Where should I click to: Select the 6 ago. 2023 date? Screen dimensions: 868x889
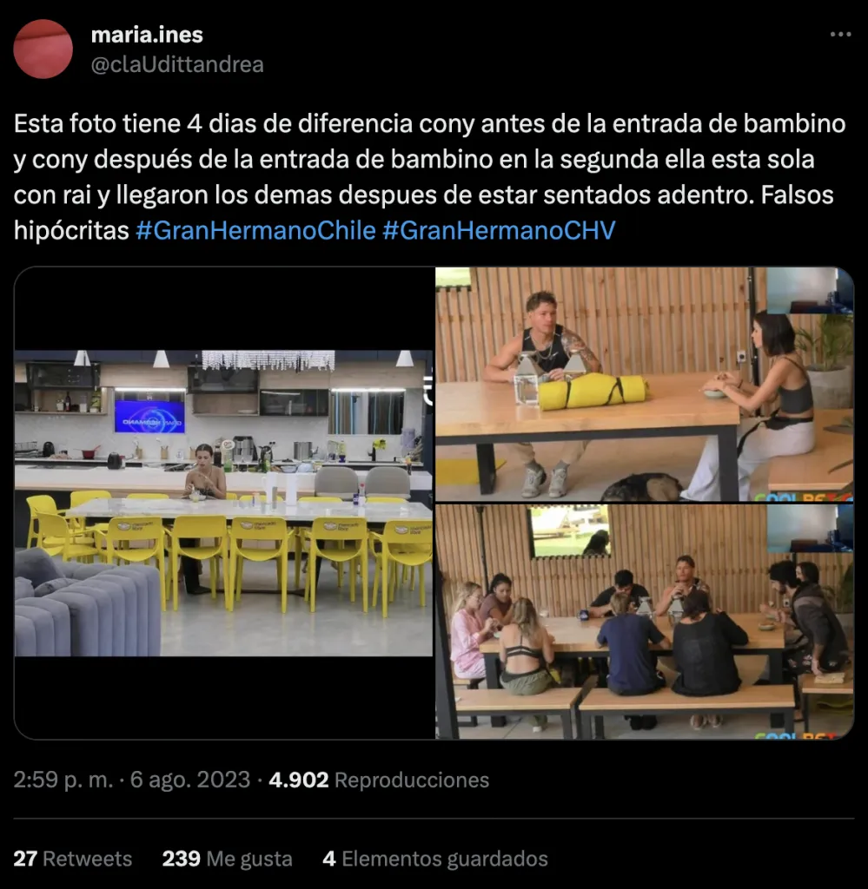[190, 780]
